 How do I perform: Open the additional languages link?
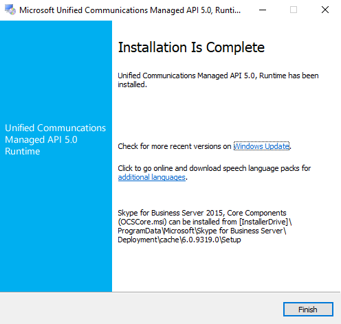coord(151,177)
